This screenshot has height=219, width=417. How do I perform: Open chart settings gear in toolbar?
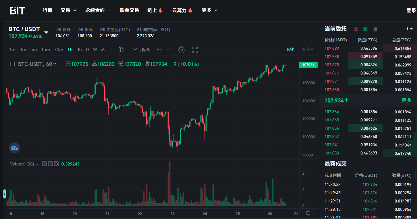tap(181, 50)
